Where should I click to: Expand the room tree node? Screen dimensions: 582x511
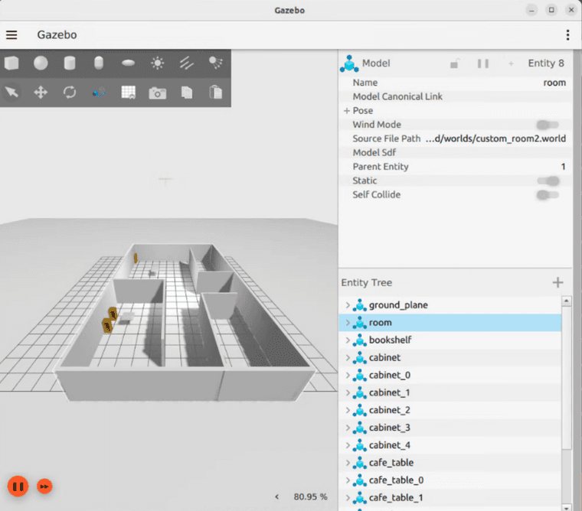(x=348, y=323)
